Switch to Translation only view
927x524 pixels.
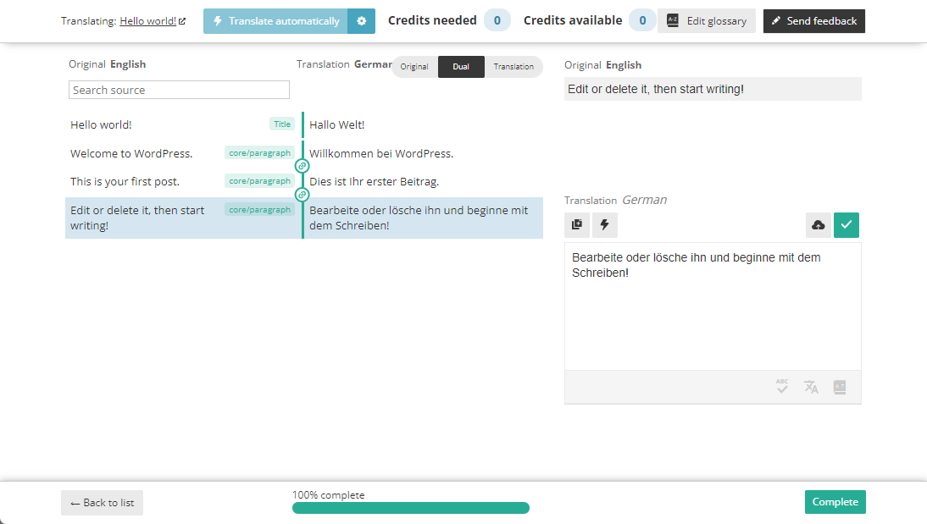[x=513, y=67]
